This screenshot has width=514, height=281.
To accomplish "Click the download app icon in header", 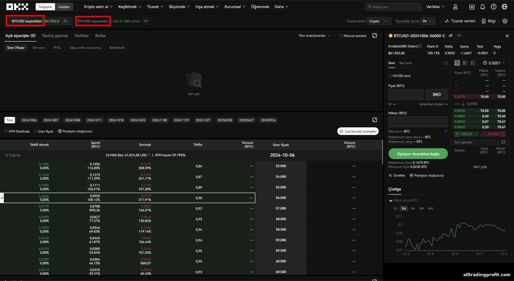I will click(472, 7).
